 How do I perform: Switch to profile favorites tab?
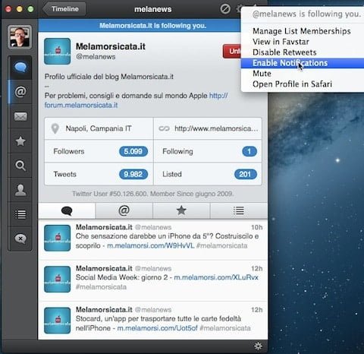[181, 210]
